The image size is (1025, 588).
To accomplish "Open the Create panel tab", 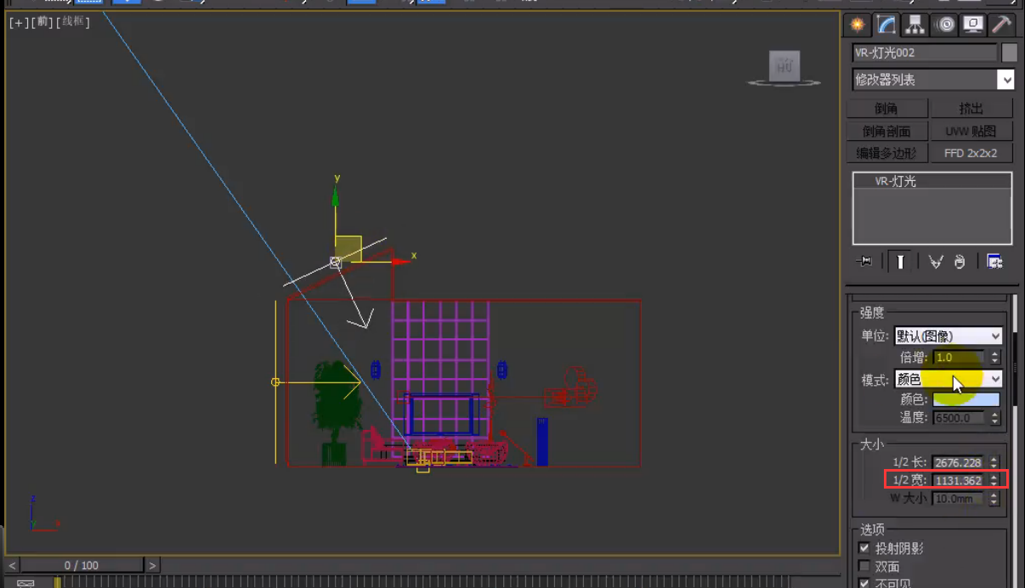I will coord(858,25).
